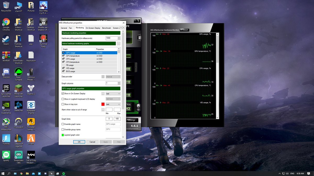Select the Monitoring tab
The image size is (314, 176).
coord(80,28)
